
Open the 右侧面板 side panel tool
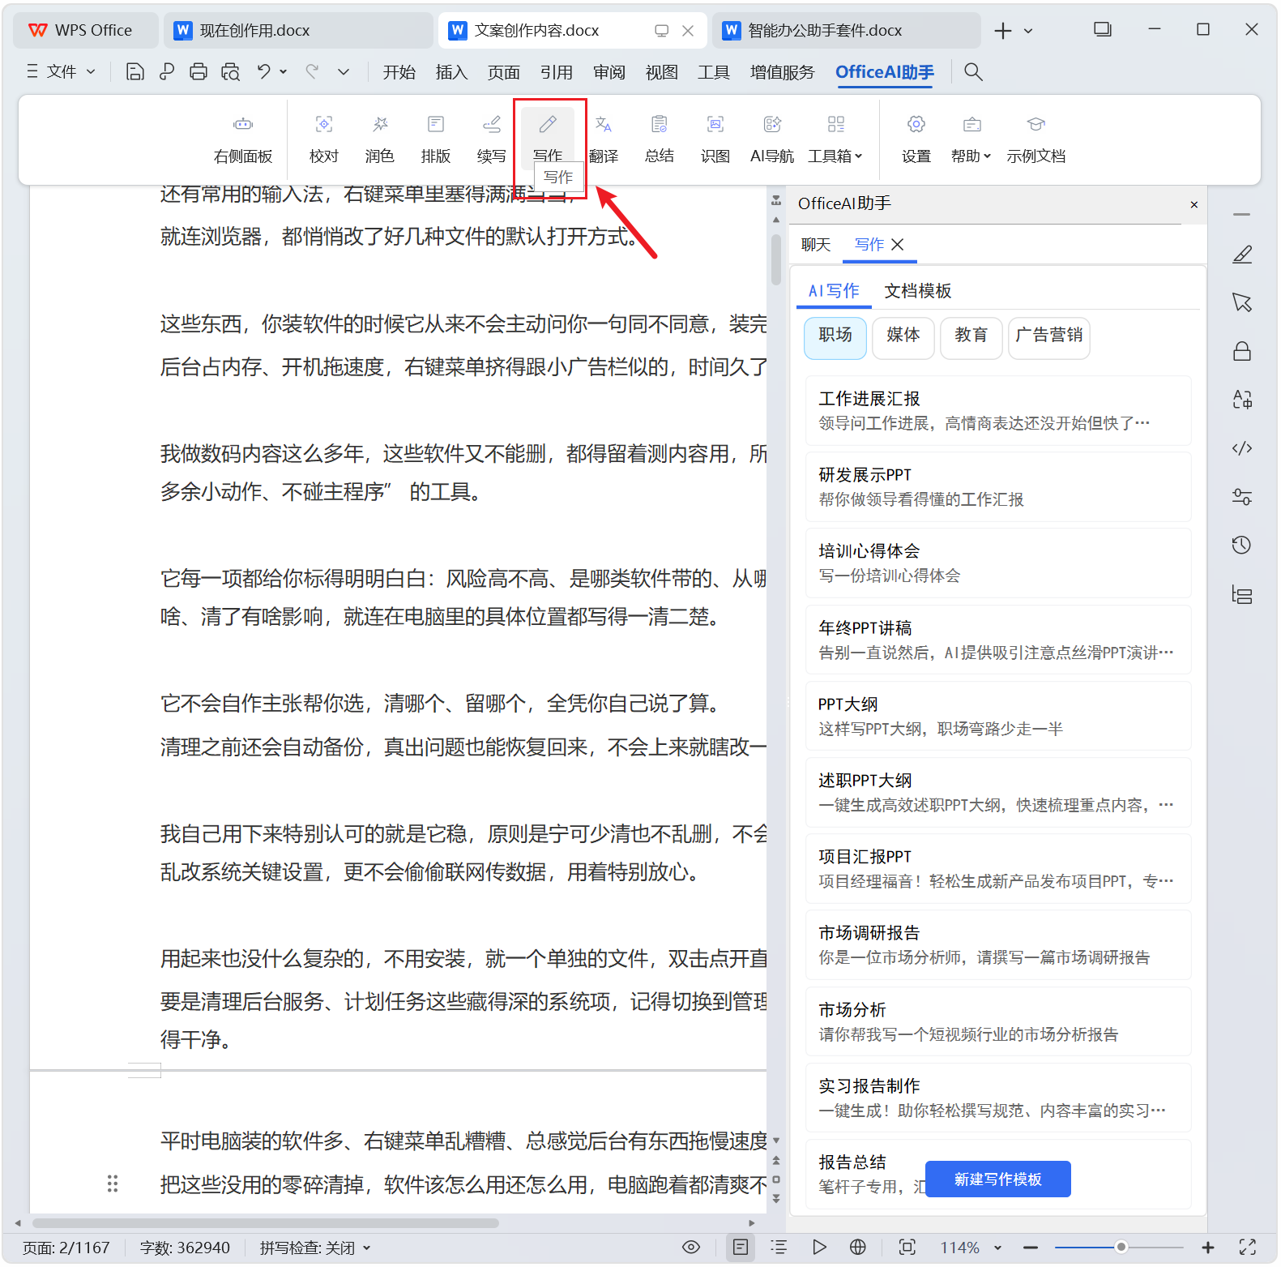click(x=243, y=139)
